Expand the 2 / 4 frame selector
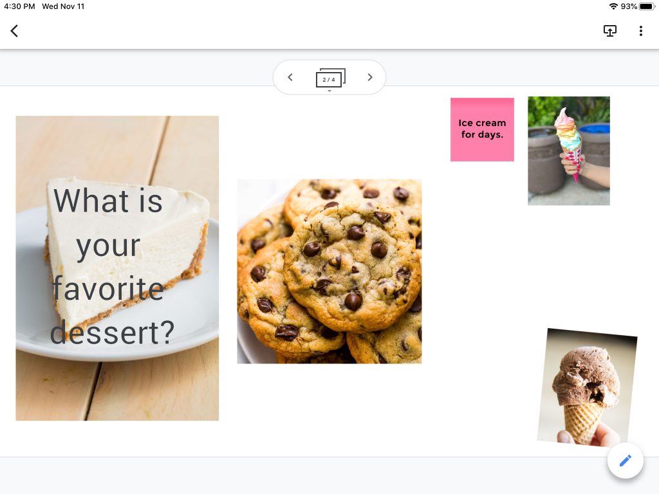Viewport: 659px width, 494px height. pos(330,78)
